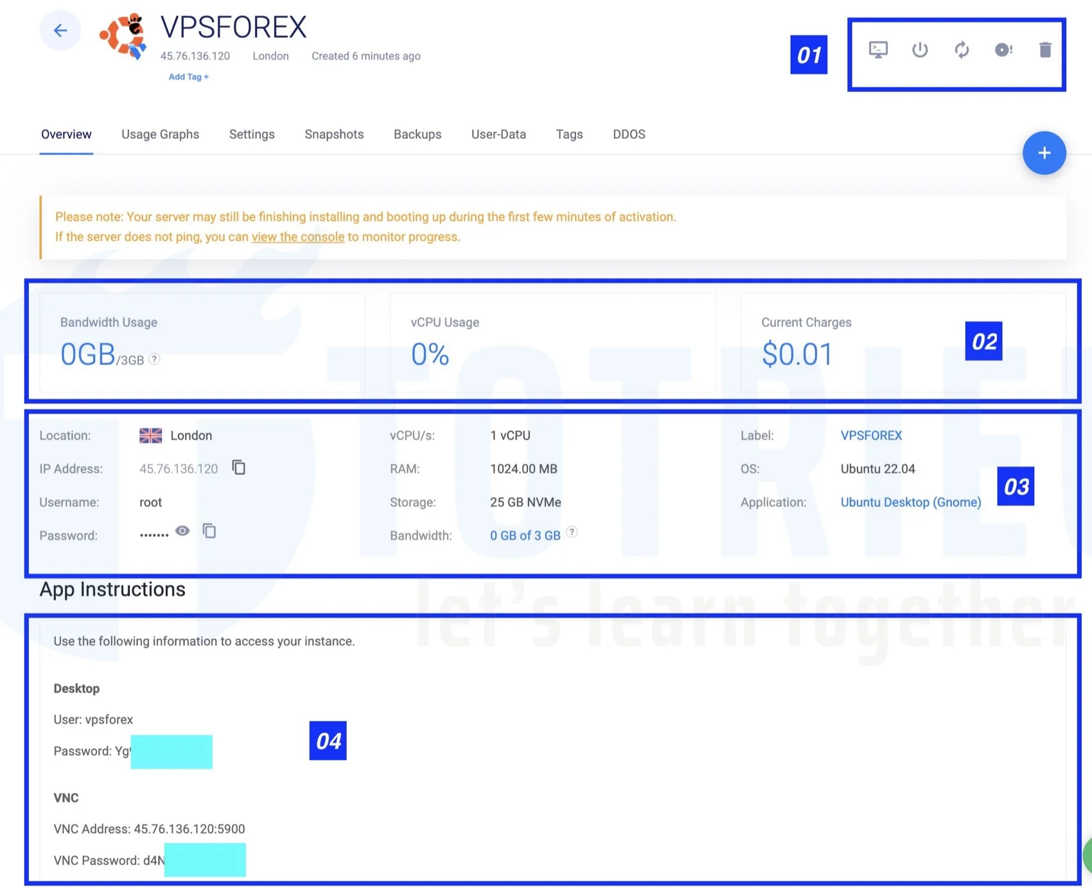
Task: Open the server console icon
Action: point(878,49)
